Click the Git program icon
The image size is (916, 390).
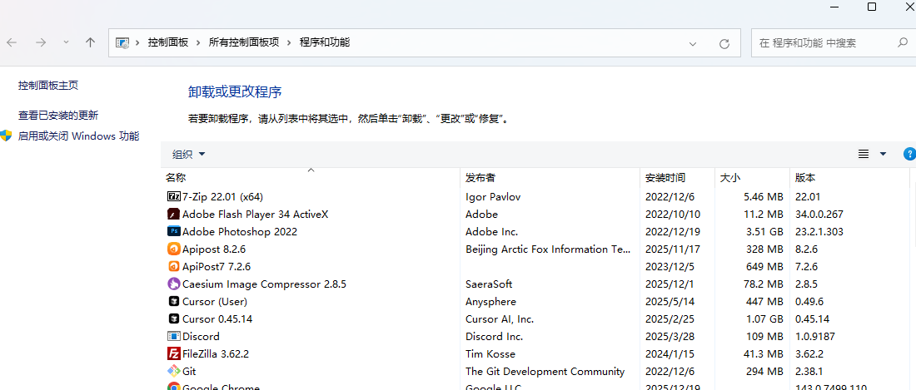tap(174, 372)
